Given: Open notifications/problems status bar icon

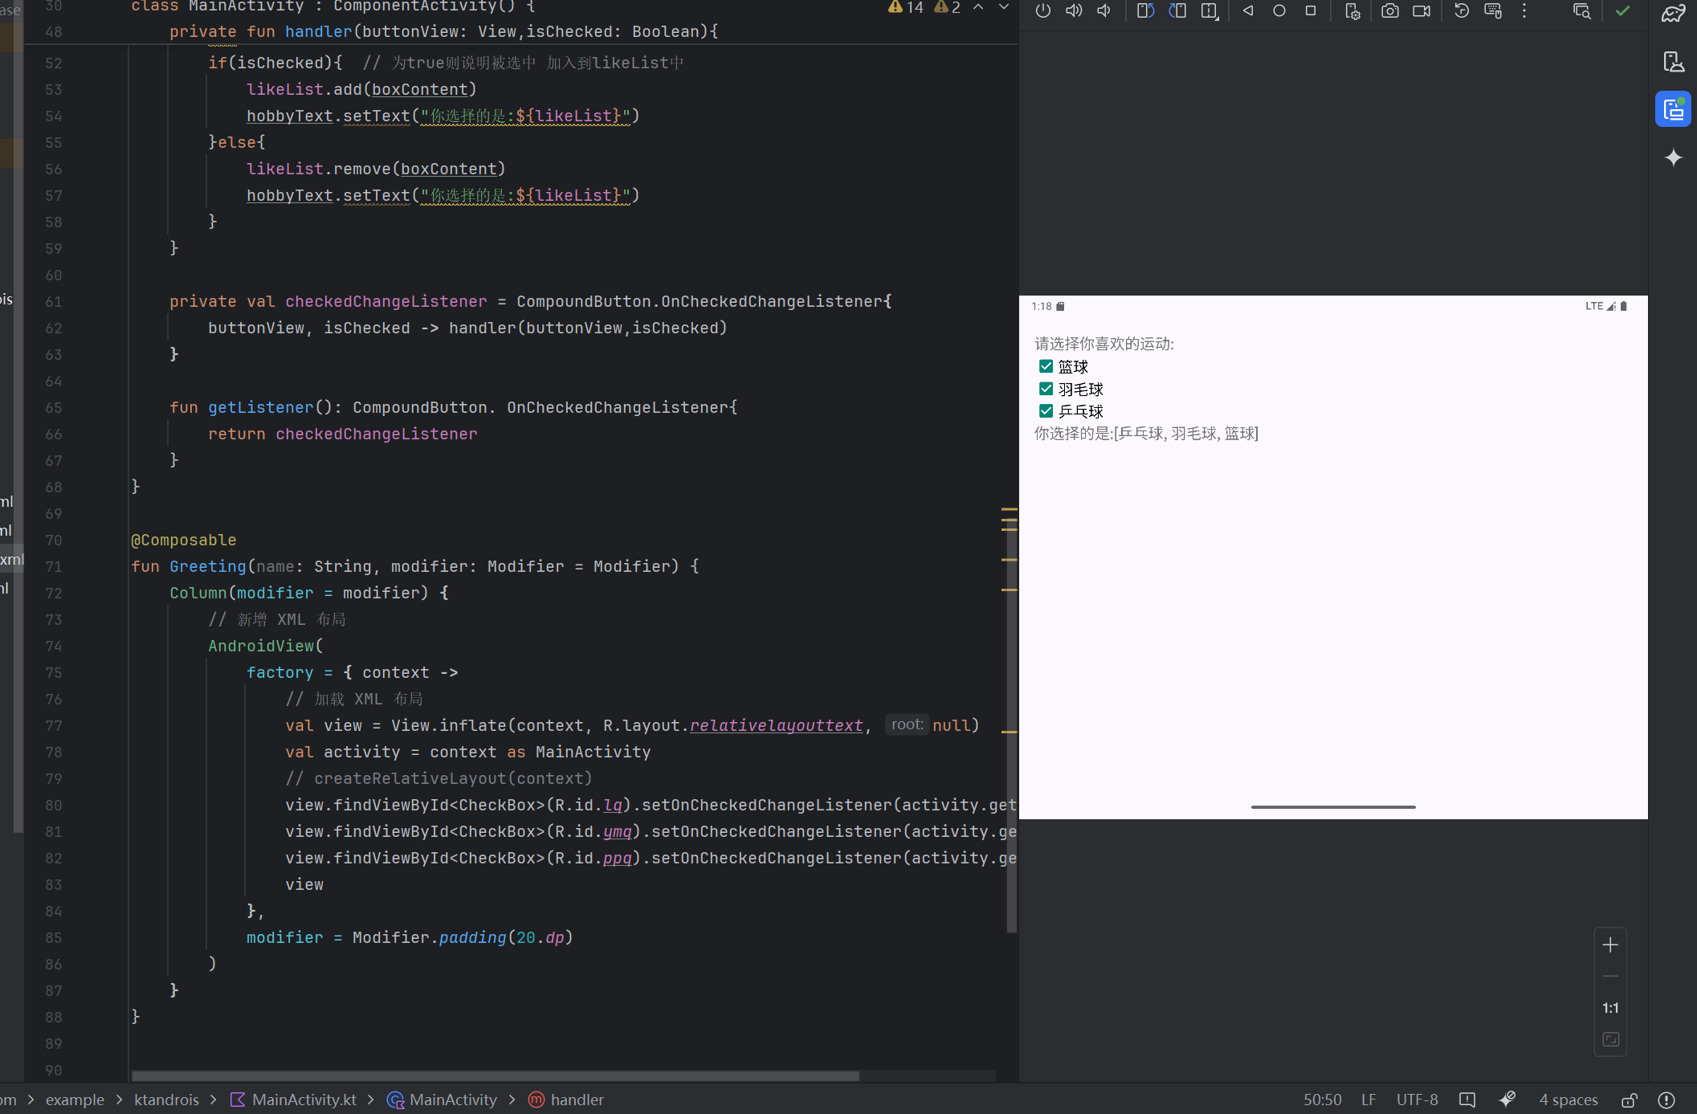Looking at the screenshot, I should click(x=1666, y=1100).
